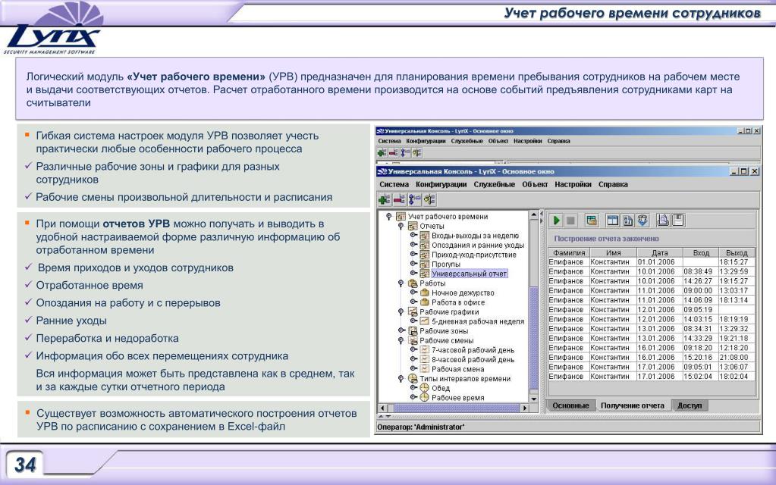
Task: Click the tree icon in the back window toolbar
Action: pos(416,153)
